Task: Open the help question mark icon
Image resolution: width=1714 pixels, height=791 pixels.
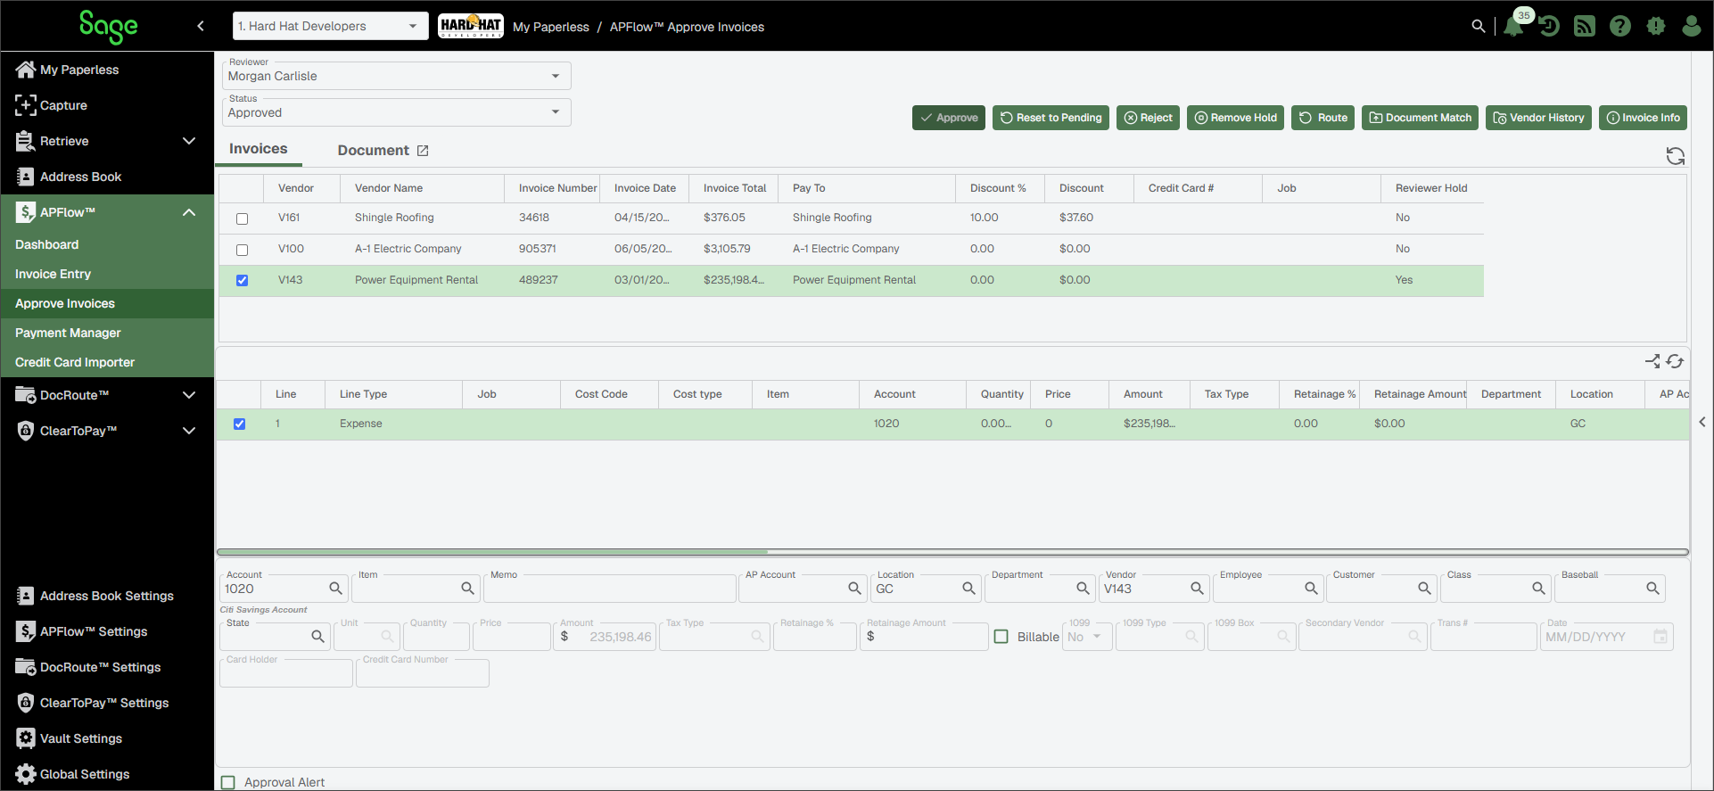Action: coord(1620,26)
